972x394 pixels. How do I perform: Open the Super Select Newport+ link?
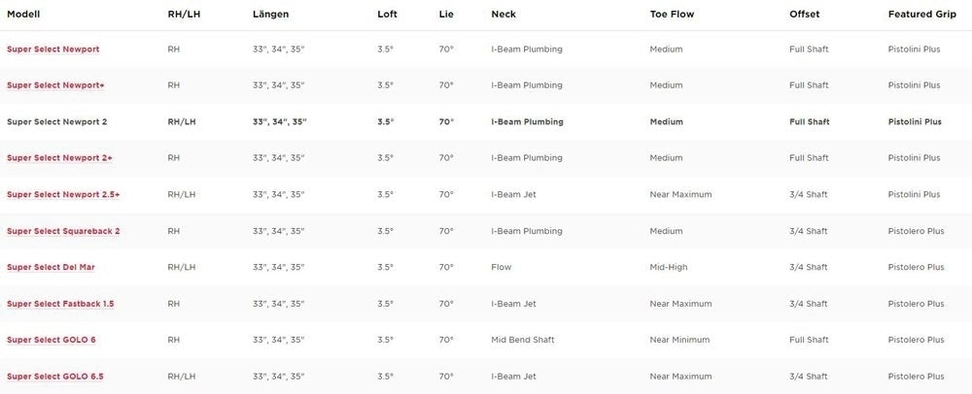(x=55, y=85)
